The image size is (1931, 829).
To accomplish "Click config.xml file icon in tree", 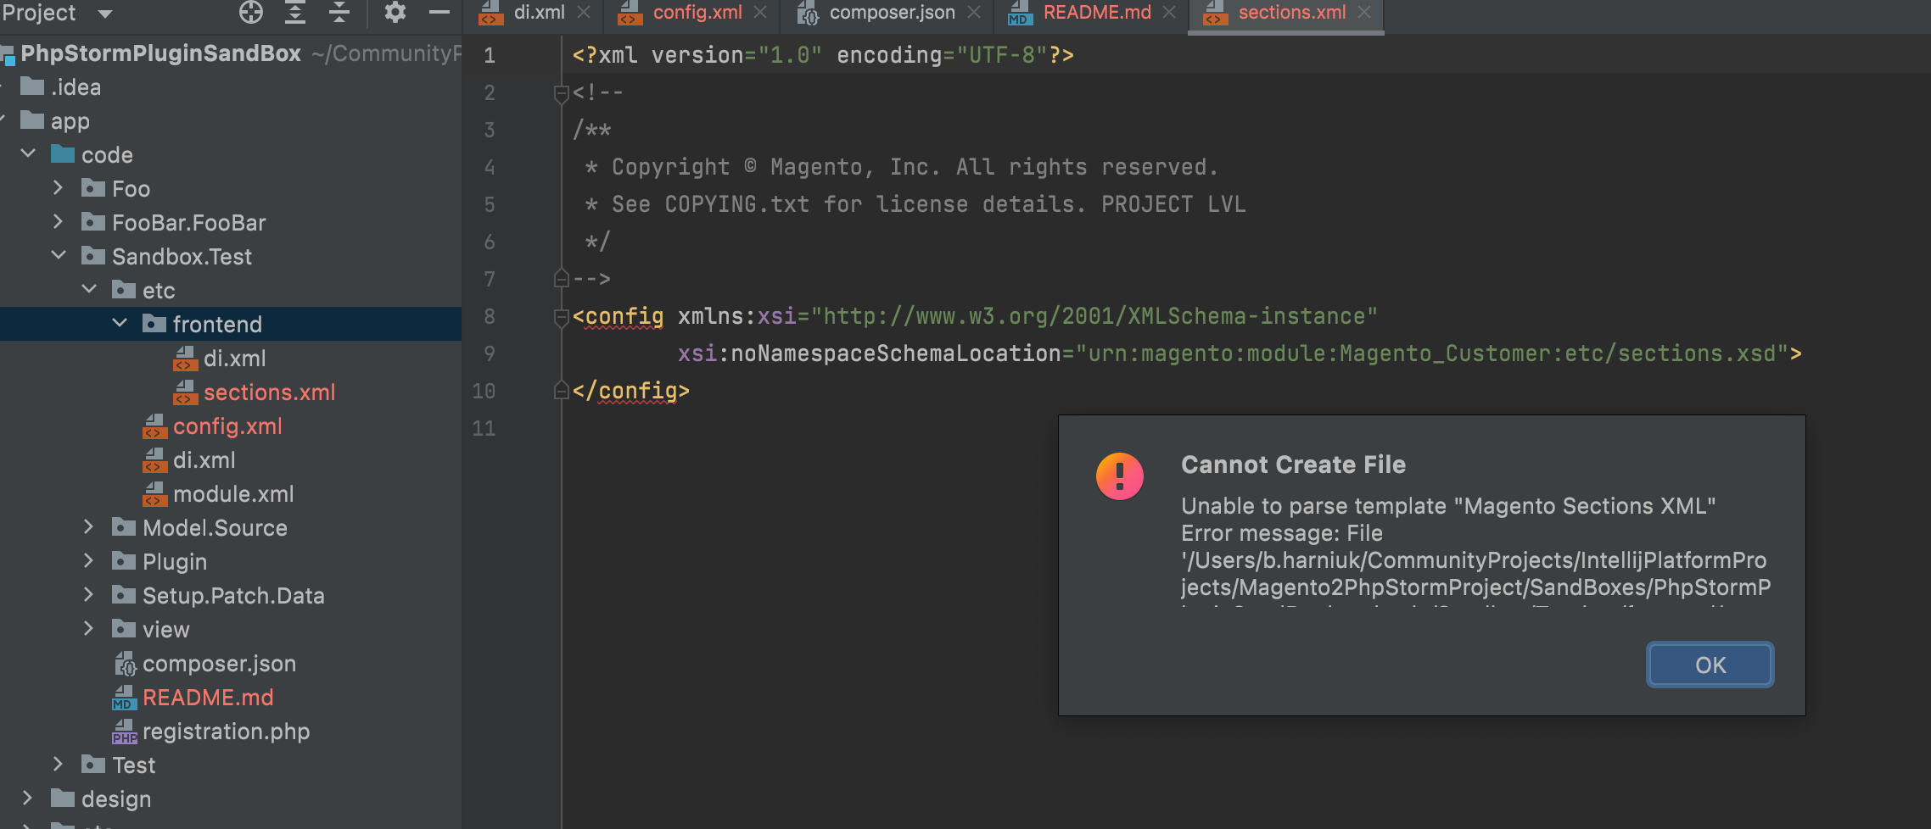I will [x=154, y=426].
